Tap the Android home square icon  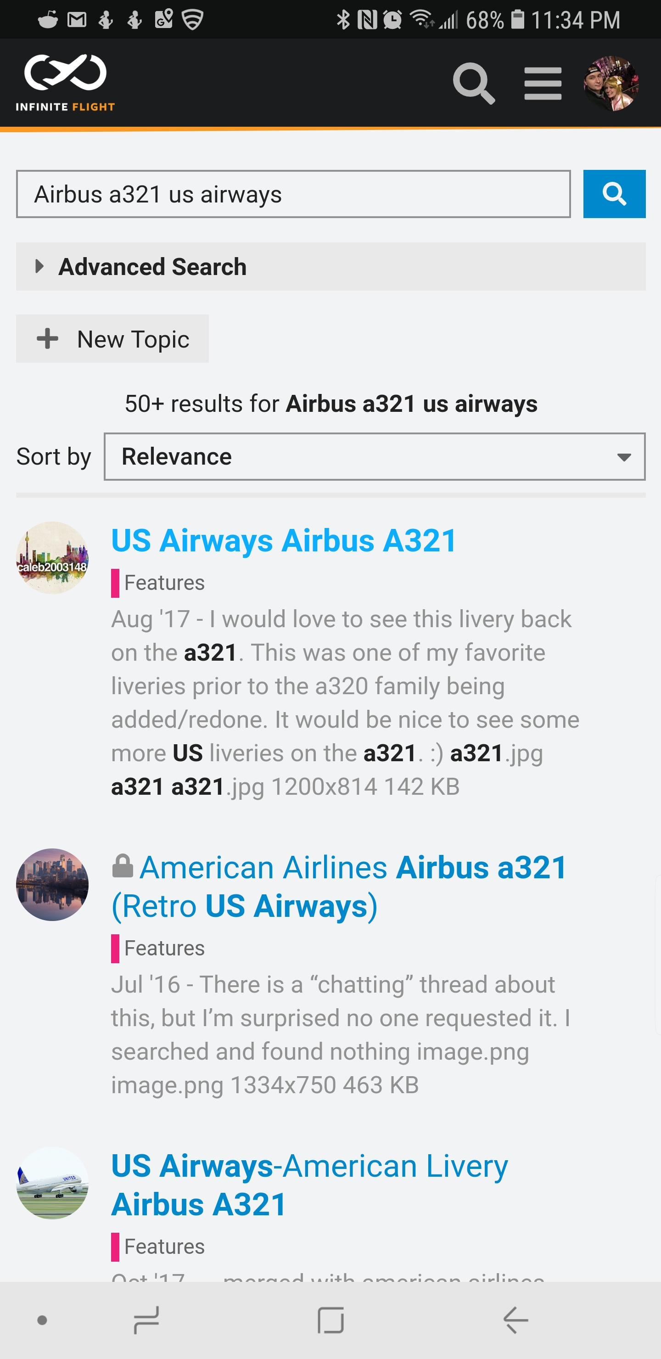(331, 1320)
